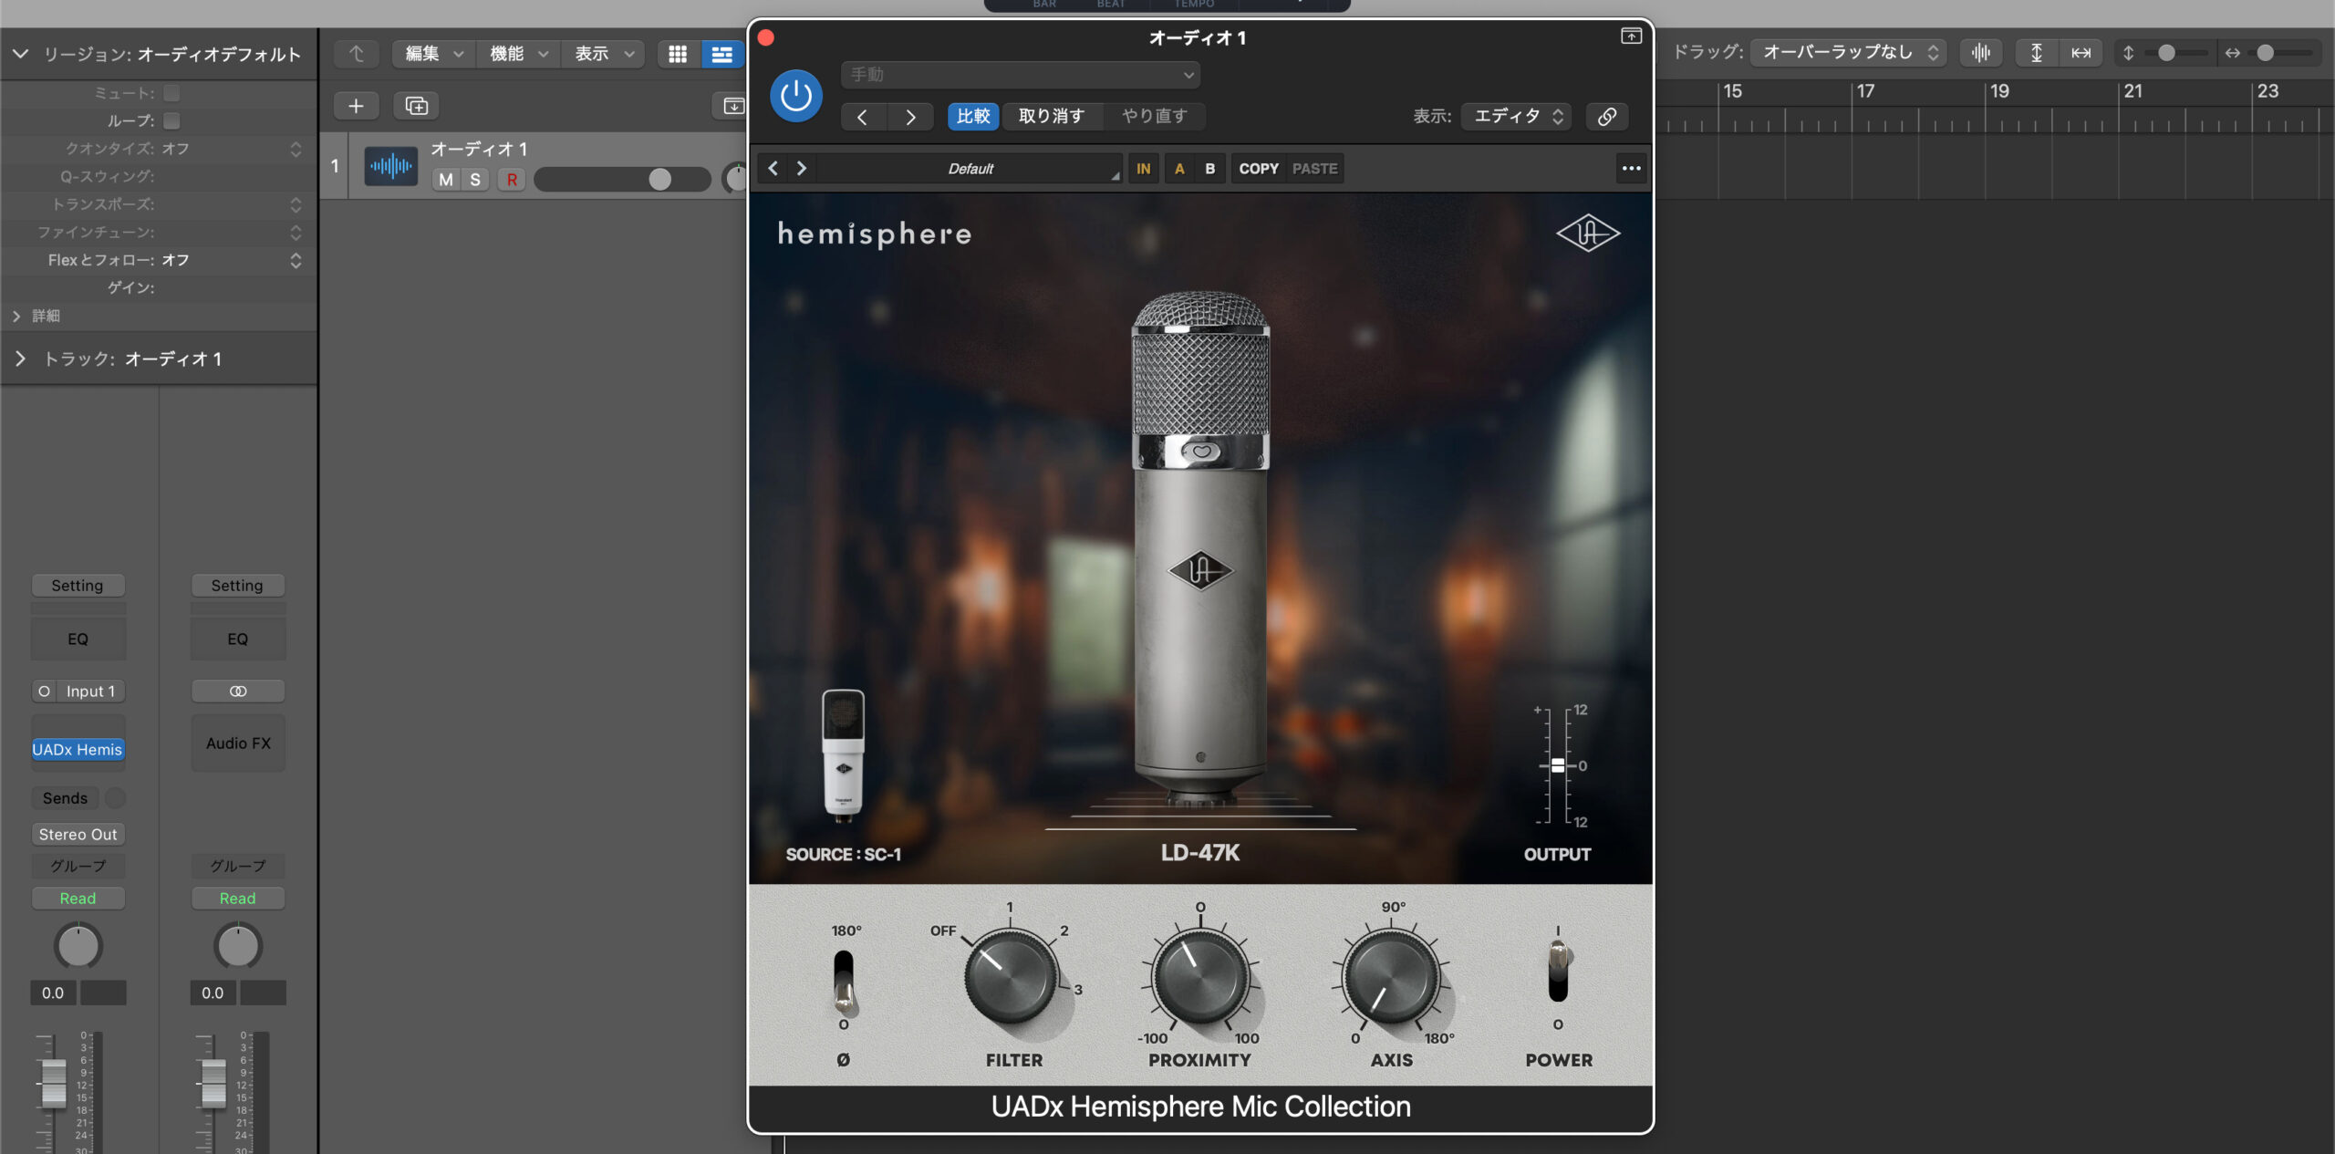Open the 機能 menu

[x=518, y=55]
